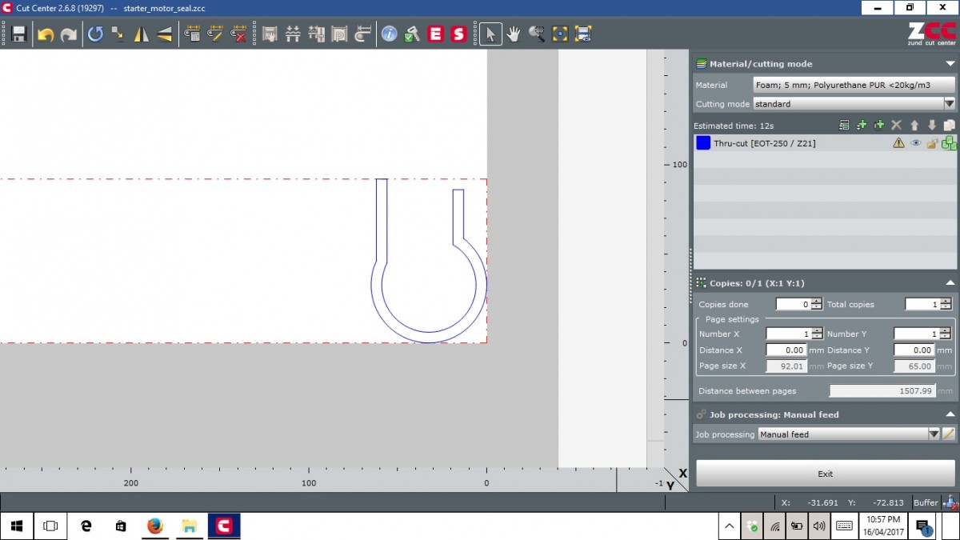Open the Windows Start menu

[x=16, y=526]
